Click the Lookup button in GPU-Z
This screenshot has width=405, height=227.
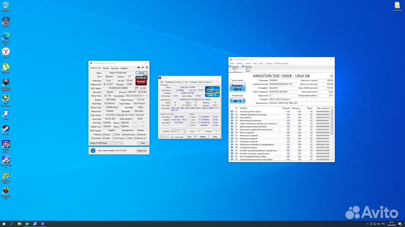coord(142,73)
